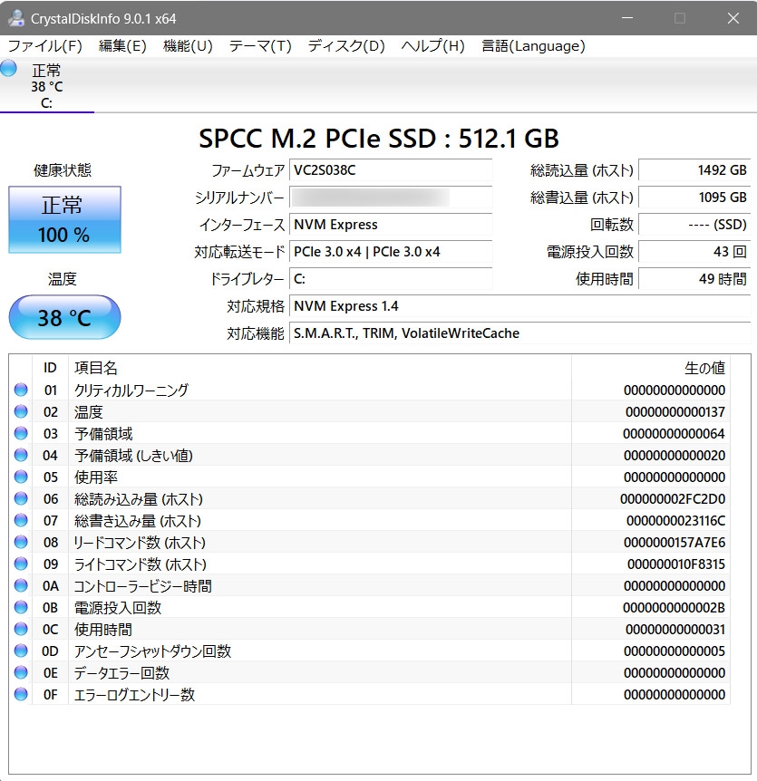Click the firmware field VC2S038C
The width and height of the screenshot is (757, 781).
pyautogui.click(x=391, y=170)
